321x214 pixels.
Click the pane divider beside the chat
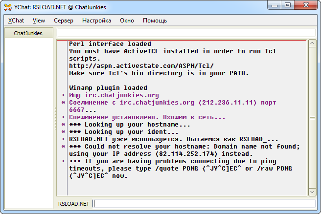54,117
